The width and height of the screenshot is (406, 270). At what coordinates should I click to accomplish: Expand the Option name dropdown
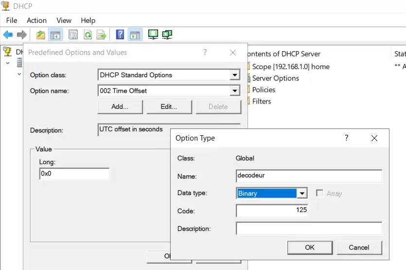[235, 90]
